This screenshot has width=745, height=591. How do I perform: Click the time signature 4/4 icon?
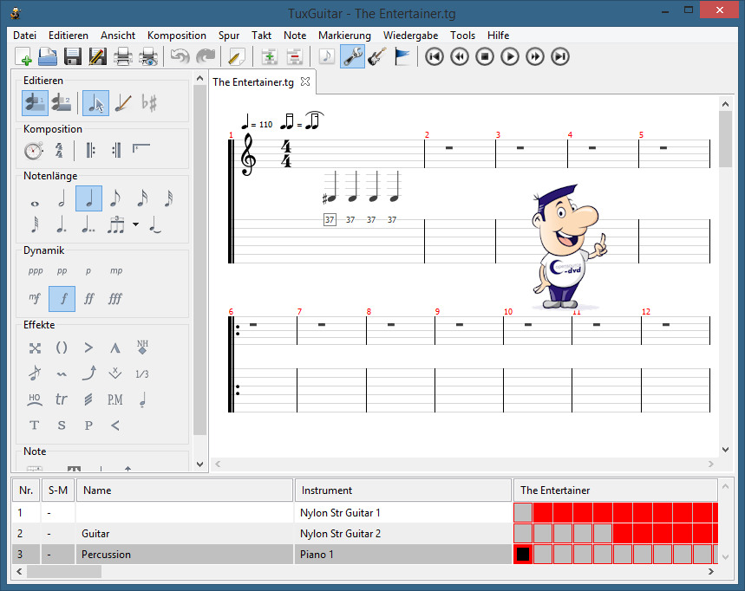[59, 151]
